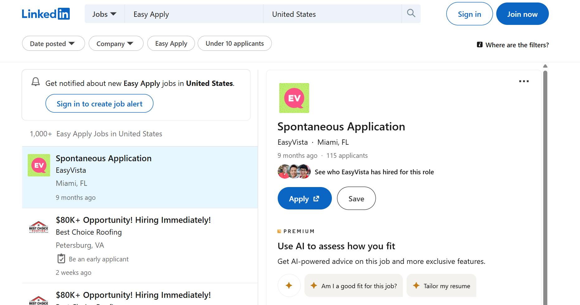The width and height of the screenshot is (580, 305).
Task: Click the search magnifier icon
Action: [x=411, y=13]
